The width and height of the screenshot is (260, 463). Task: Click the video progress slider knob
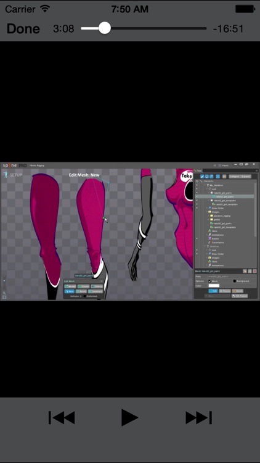coord(104,28)
